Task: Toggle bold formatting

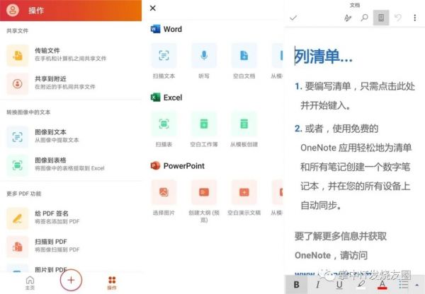Action: [x=297, y=285]
